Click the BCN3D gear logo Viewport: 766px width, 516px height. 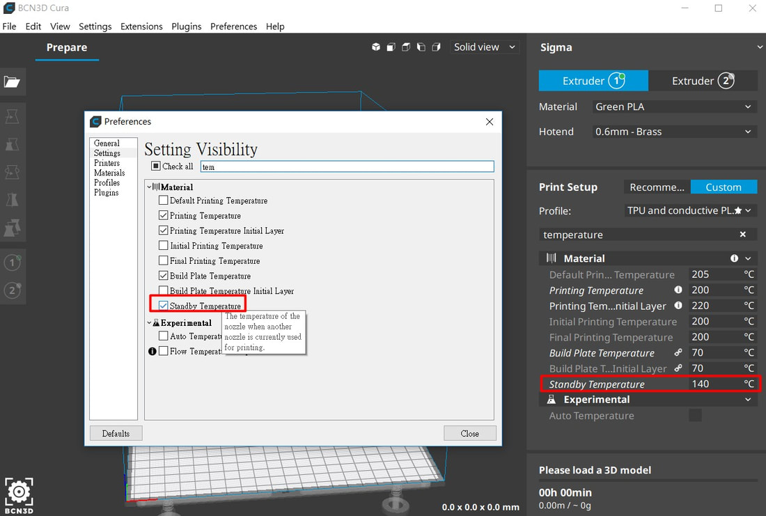pos(19,492)
